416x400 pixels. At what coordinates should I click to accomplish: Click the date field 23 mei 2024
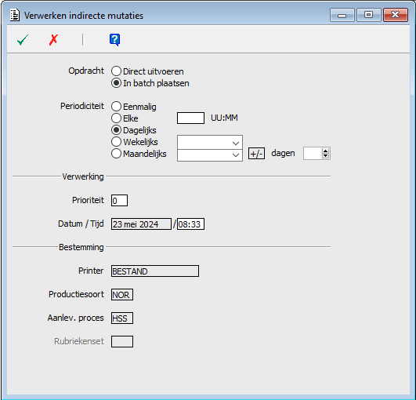pyautogui.click(x=141, y=224)
